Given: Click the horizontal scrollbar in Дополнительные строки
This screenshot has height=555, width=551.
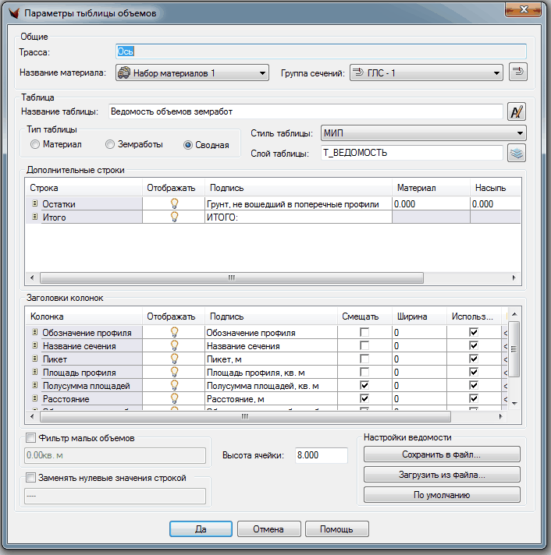Looking at the screenshot, I should (231, 277).
